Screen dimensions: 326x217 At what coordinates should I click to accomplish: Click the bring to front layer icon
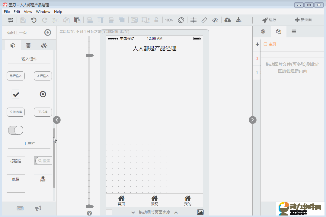(122, 20)
